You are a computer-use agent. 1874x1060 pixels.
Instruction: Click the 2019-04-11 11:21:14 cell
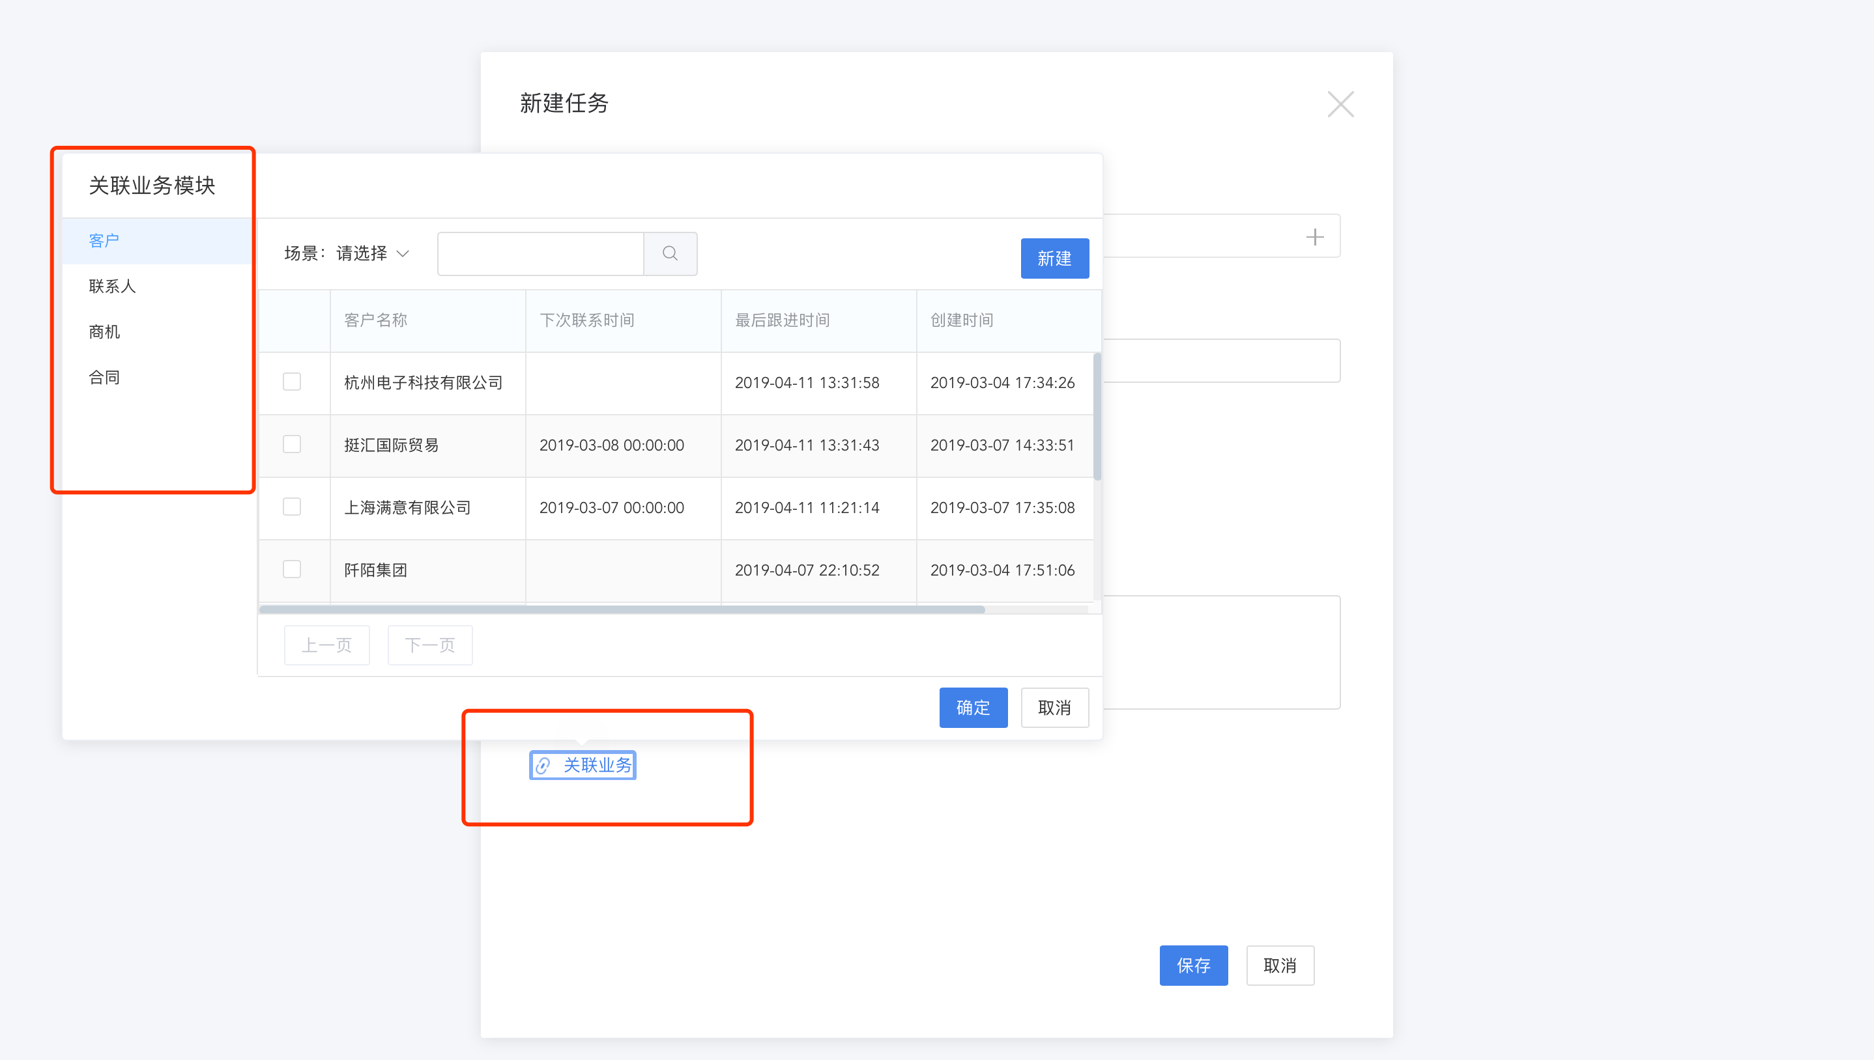[818, 508]
